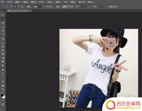Click the 调整边缘 refine edge button

click(113, 7)
